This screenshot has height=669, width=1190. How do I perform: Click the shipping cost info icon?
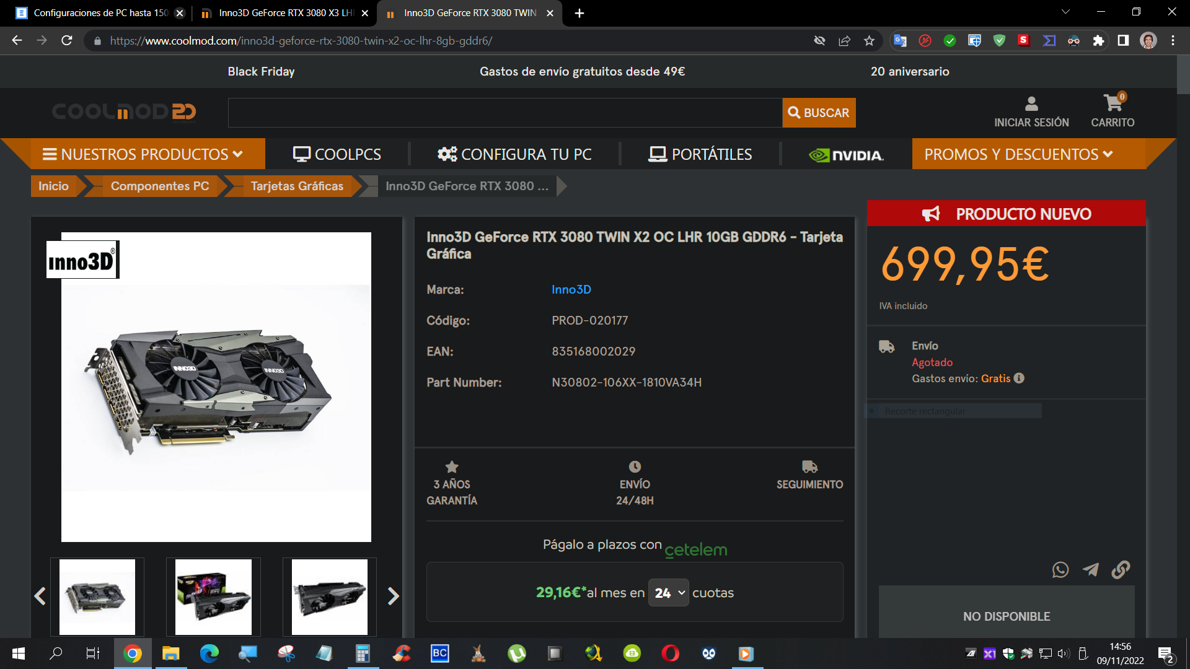click(x=1019, y=378)
